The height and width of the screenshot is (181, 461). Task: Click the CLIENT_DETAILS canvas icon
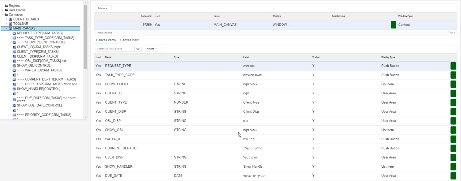tap(11, 19)
